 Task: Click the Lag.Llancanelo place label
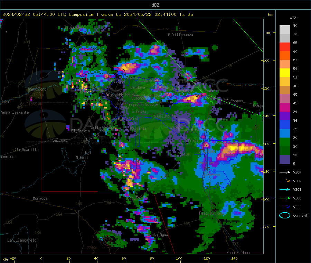(x=22, y=240)
